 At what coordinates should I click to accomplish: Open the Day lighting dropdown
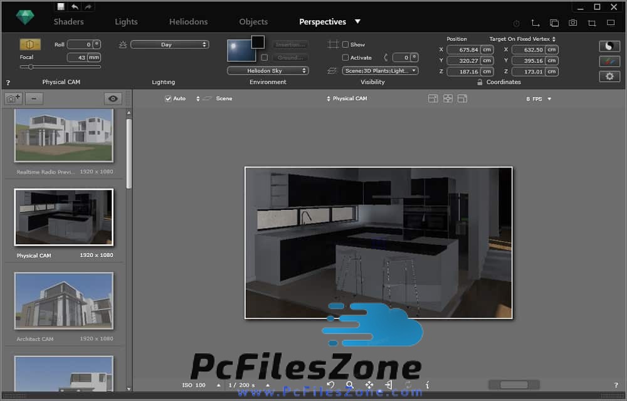[x=169, y=44]
